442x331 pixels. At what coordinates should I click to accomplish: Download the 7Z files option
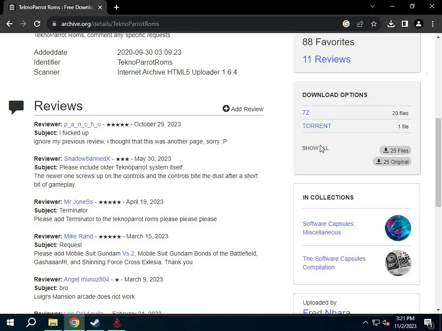306,112
